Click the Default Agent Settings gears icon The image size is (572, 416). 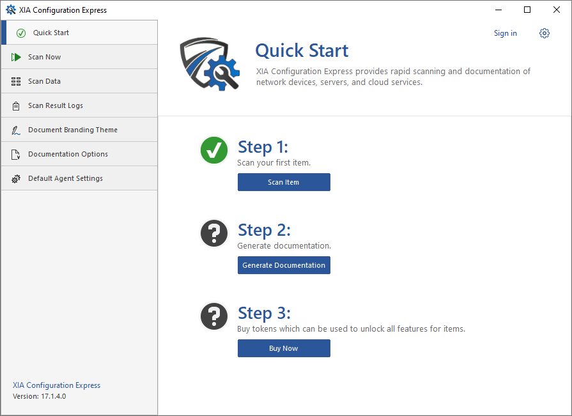16,179
